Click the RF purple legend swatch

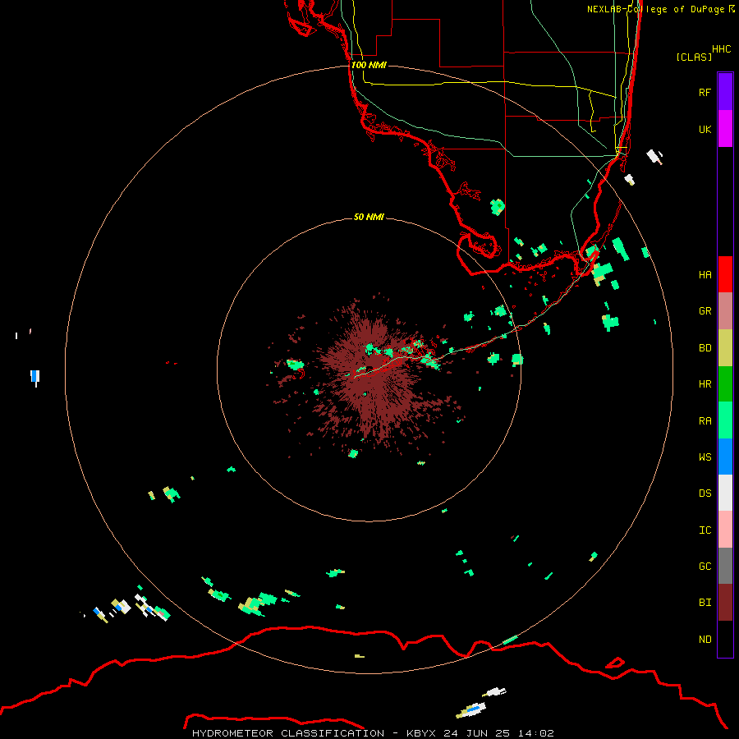tap(725, 92)
